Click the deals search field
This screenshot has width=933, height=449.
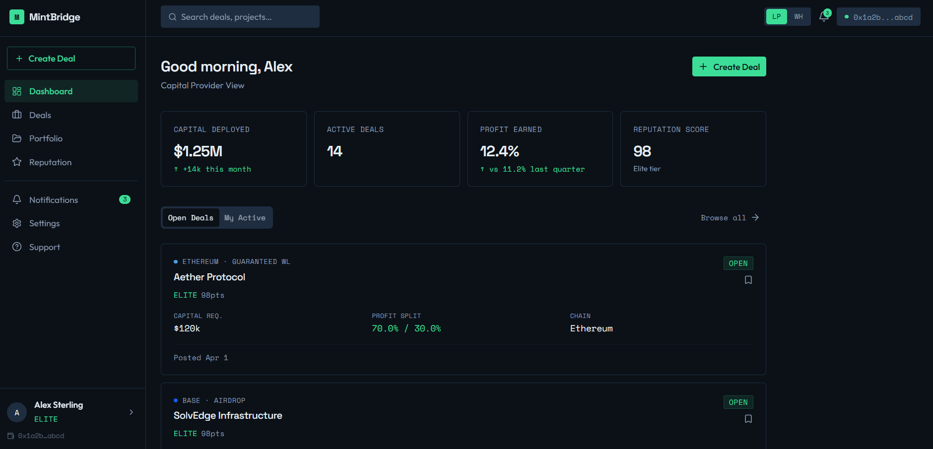pyautogui.click(x=240, y=16)
